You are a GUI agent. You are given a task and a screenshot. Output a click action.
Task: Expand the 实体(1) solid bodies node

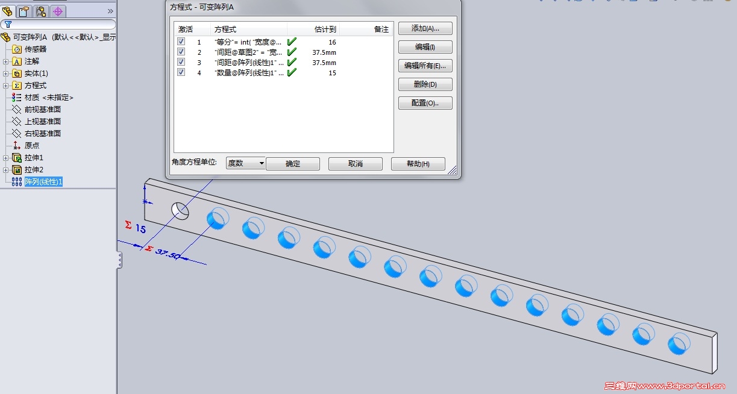(6, 73)
